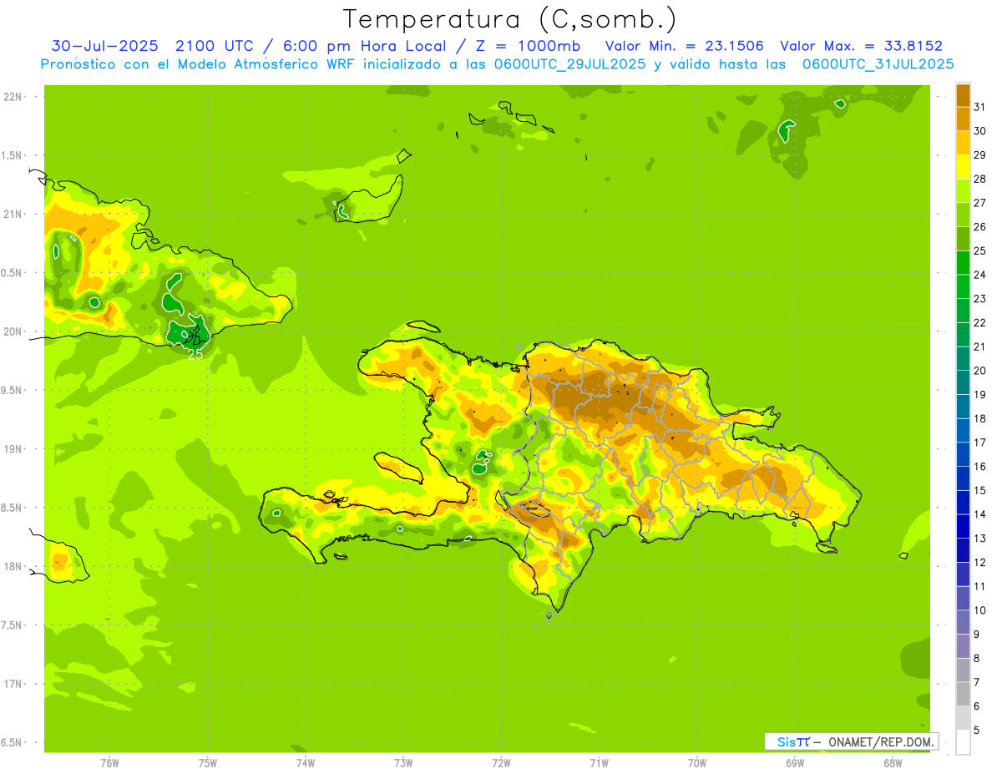Viewport: 1002px width, 774px height.
Task: Click the '5' label on the color legend
Action: [x=977, y=731]
